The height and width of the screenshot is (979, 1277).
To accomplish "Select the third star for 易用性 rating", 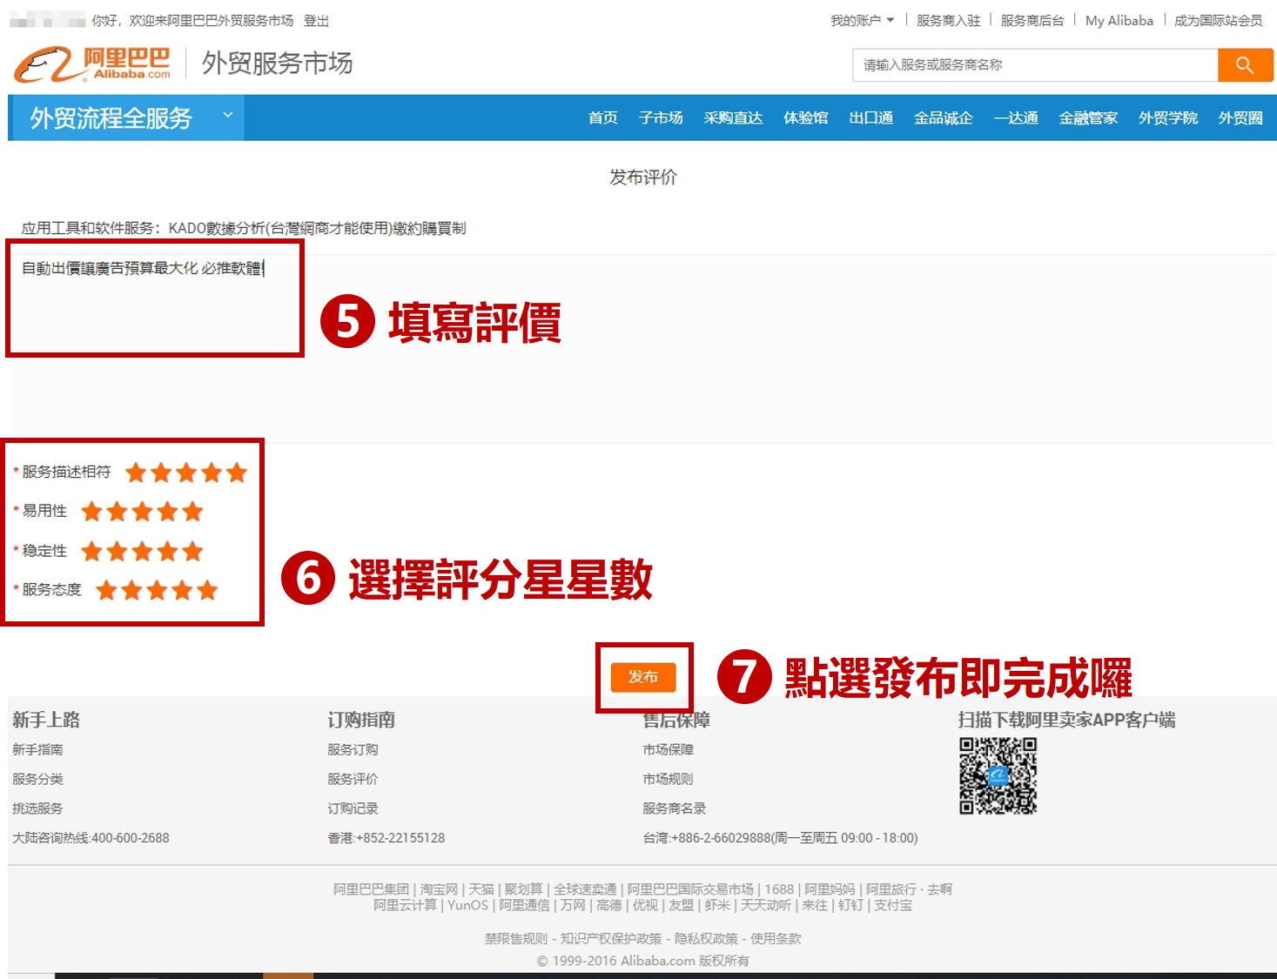I will (x=141, y=511).
